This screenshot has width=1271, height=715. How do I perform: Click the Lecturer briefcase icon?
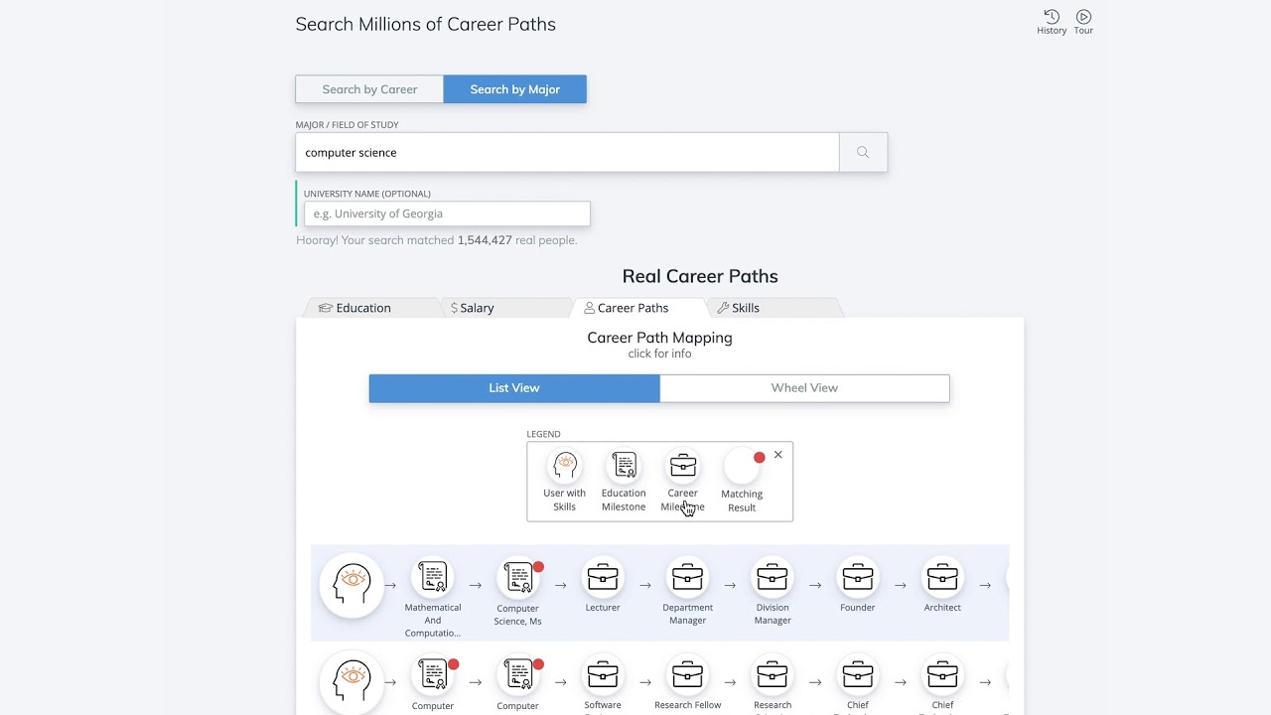click(603, 577)
